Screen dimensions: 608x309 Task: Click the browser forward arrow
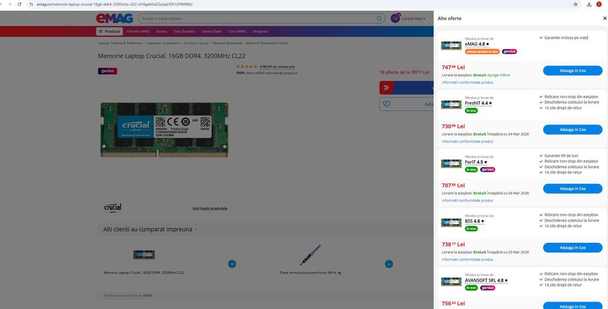click(9, 4)
